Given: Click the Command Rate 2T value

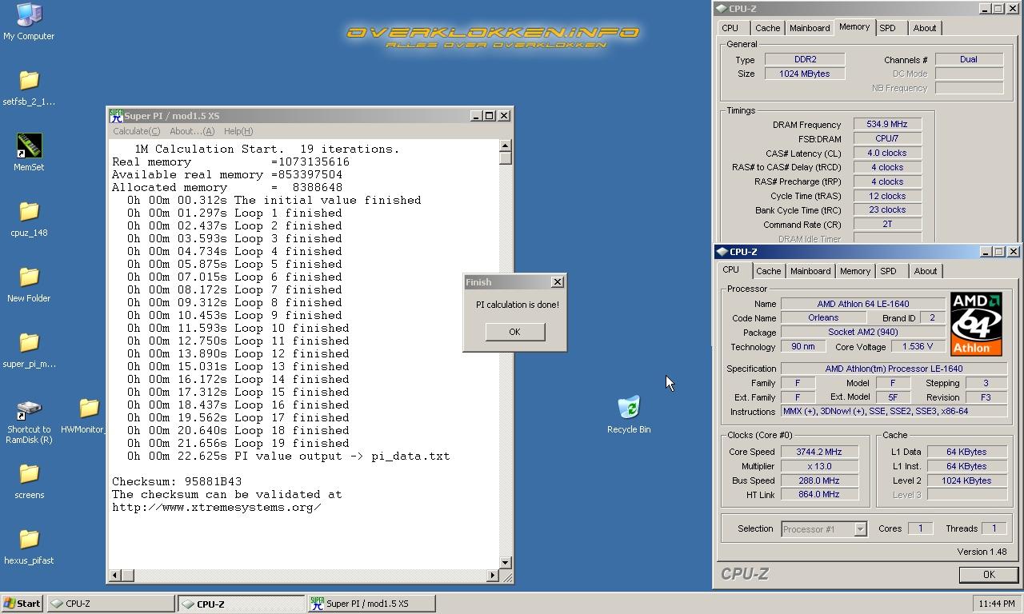Looking at the screenshot, I should (887, 225).
